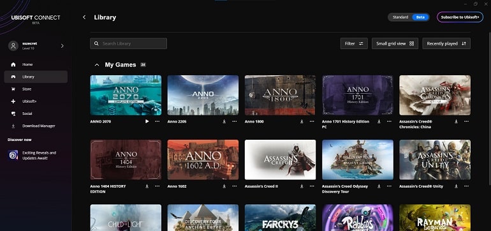Open more options for Anno 1800

point(312,121)
